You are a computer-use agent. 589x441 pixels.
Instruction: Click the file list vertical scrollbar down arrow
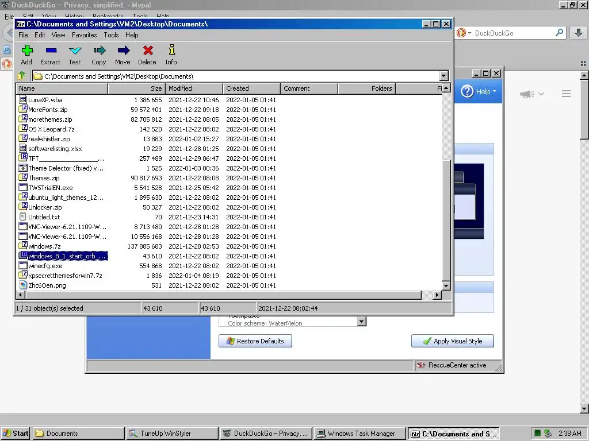[x=446, y=285]
